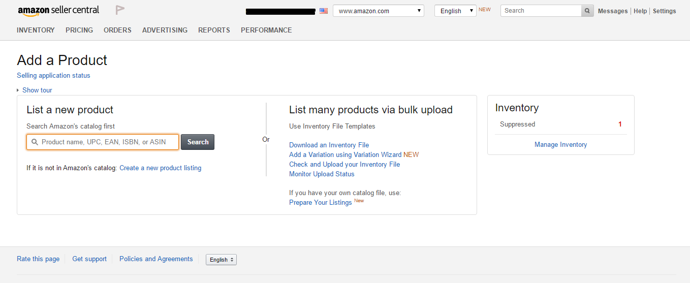Open the Reports menu
The height and width of the screenshot is (283, 690).
click(214, 30)
